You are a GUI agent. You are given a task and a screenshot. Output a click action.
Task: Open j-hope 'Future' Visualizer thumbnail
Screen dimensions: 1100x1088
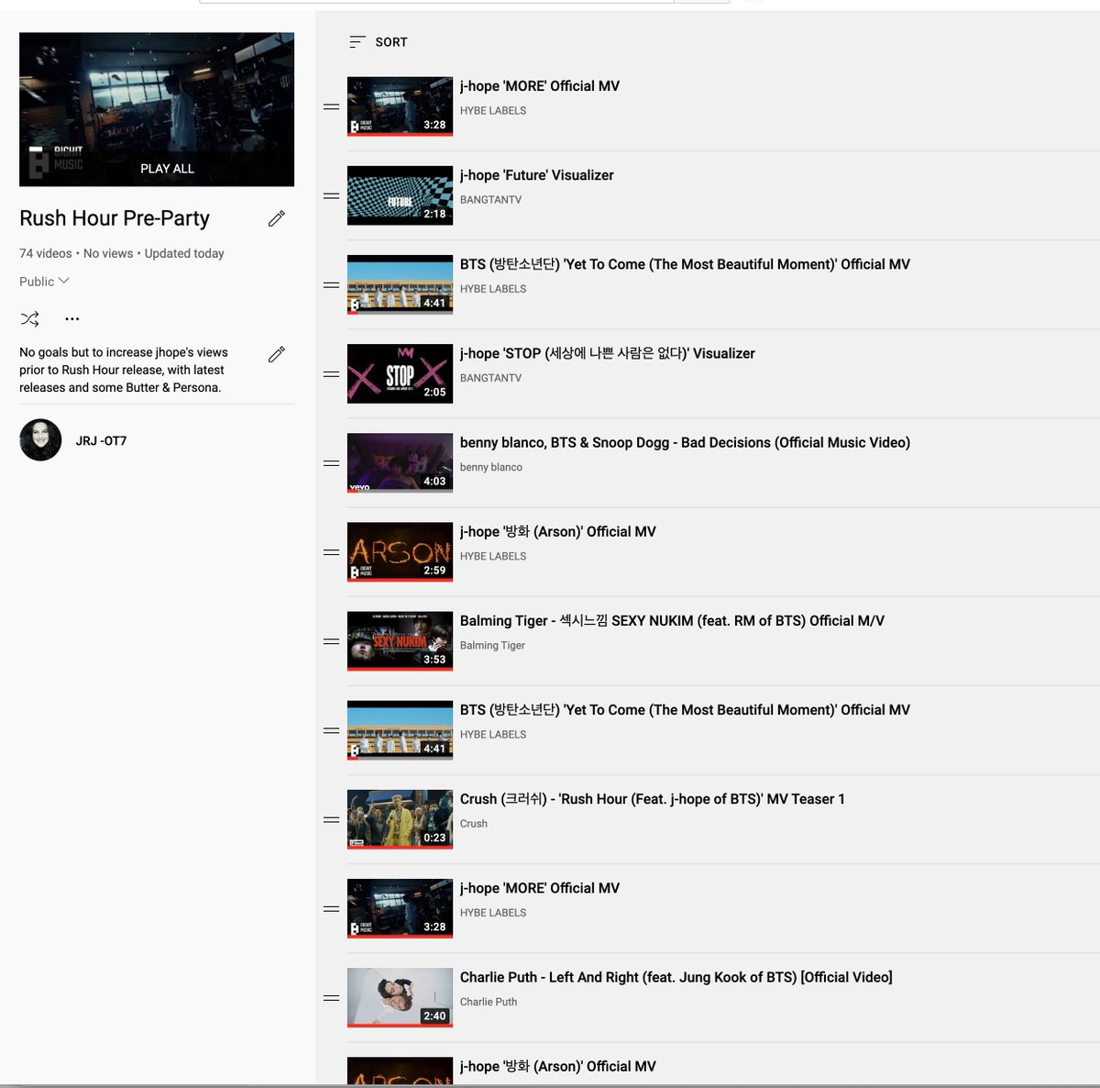coord(400,195)
